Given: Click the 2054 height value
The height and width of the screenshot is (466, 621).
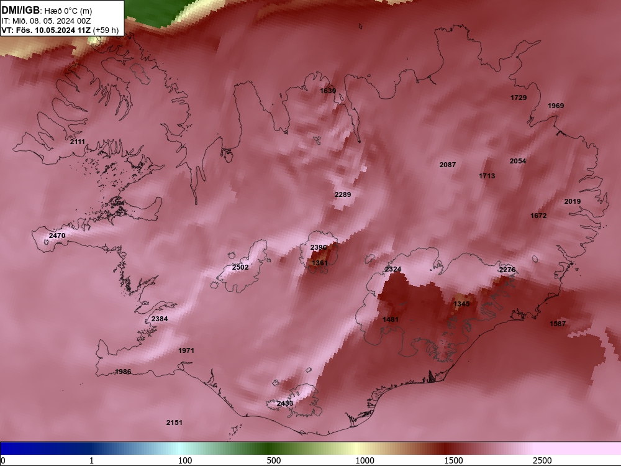Looking at the screenshot, I should point(518,161).
